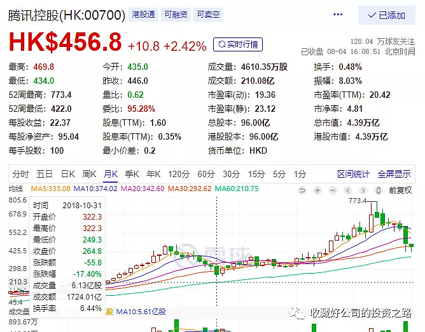Click the 可融资 tag
The height and width of the screenshot is (332, 425).
[176, 15]
